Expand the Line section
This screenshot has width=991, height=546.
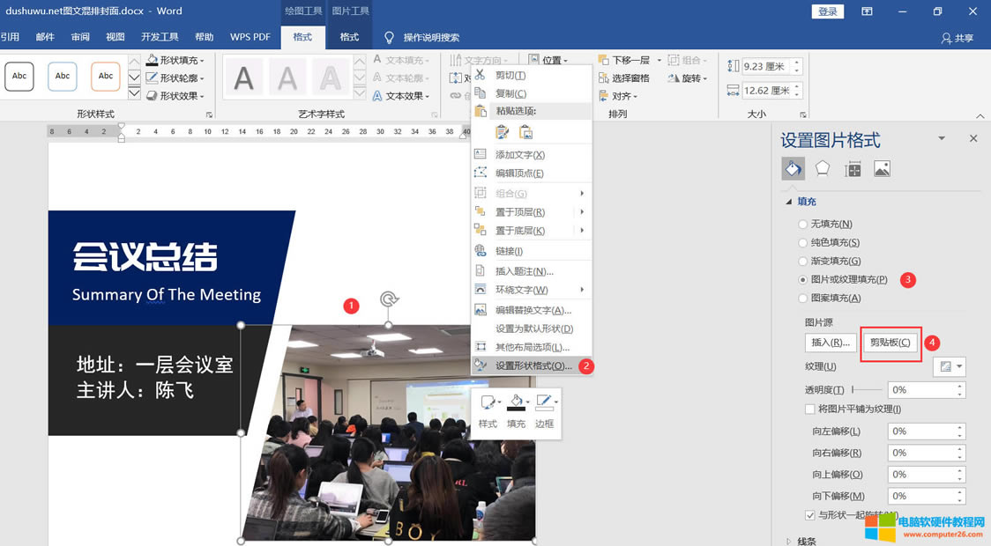tap(789, 541)
